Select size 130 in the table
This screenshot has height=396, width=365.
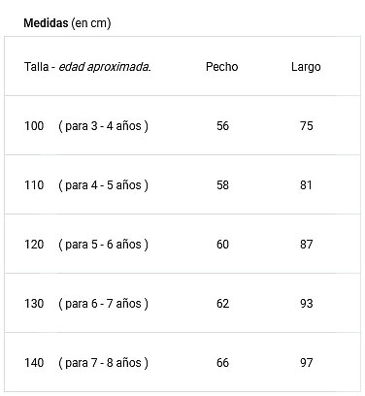34,304
